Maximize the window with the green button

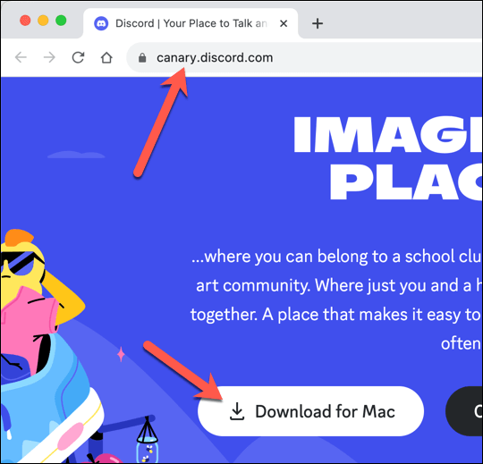click(x=61, y=21)
